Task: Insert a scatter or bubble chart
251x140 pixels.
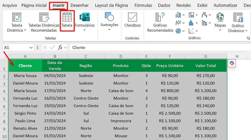Action: tap(191, 31)
